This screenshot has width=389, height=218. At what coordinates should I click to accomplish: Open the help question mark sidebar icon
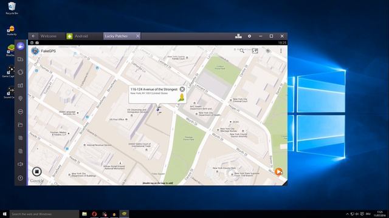click(20, 178)
